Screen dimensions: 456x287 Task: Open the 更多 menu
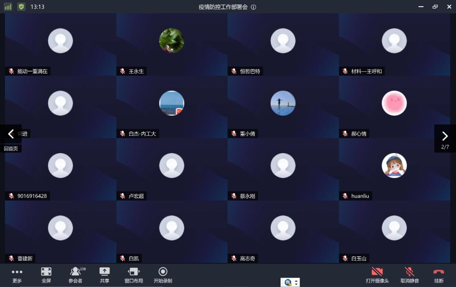tap(17, 275)
